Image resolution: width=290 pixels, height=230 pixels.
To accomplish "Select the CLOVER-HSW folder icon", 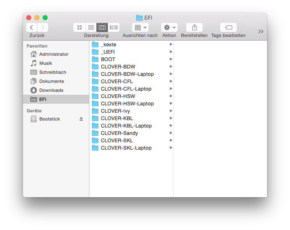I will (x=95, y=96).
